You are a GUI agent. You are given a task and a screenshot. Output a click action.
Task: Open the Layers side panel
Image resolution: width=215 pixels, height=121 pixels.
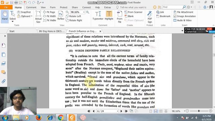tap(3, 64)
